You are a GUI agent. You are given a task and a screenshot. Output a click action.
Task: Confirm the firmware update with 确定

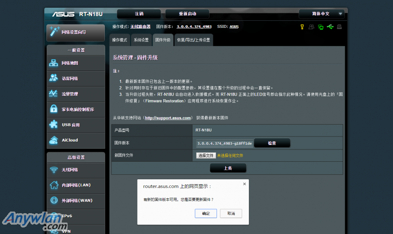click(x=206, y=214)
